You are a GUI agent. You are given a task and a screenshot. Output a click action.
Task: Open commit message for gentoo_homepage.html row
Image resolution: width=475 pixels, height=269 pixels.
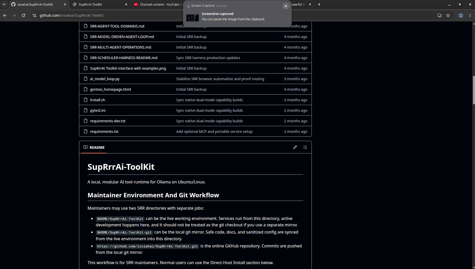tap(191, 89)
